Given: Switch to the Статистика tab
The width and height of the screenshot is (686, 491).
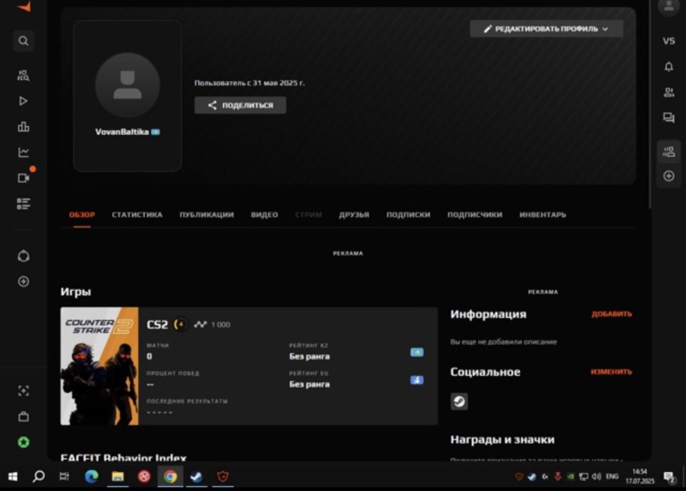Looking at the screenshot, I should [137, 215].
